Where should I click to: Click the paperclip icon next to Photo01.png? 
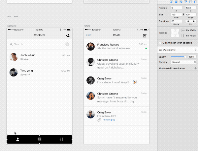pos(99,120)
